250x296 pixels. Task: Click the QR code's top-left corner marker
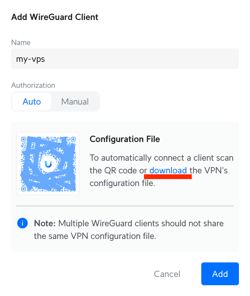click(x=23, y=139)
